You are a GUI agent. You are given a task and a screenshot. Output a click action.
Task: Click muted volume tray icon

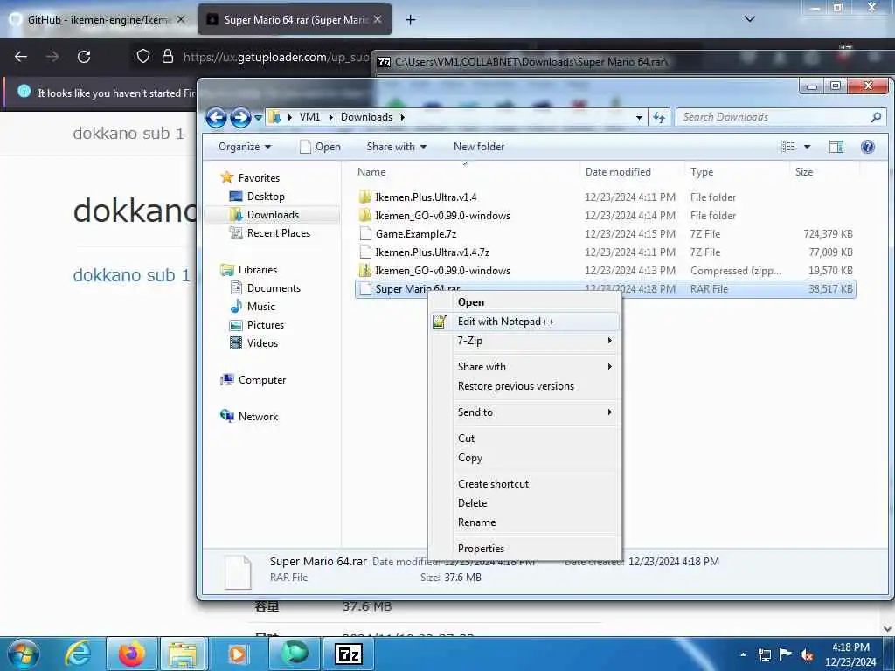[807, 655]
